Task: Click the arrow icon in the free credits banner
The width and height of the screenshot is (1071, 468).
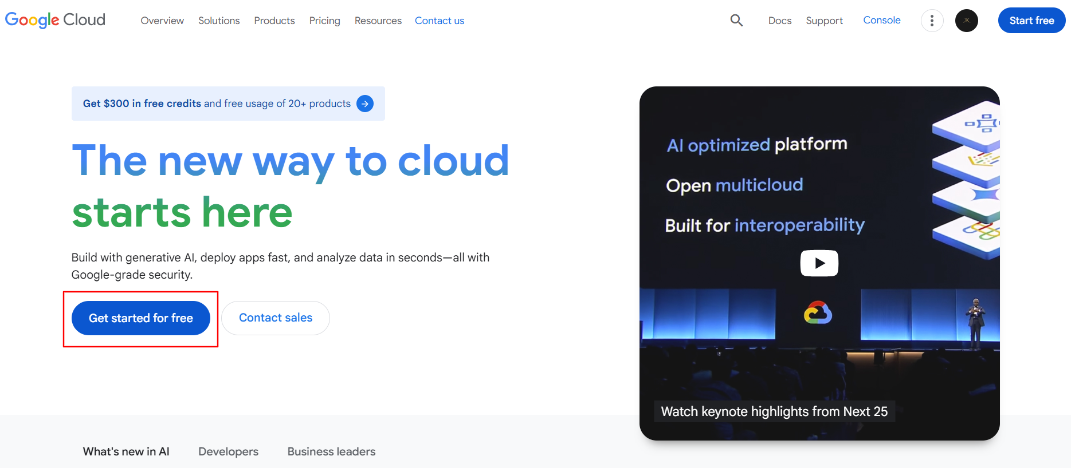Action: (365, 104)
